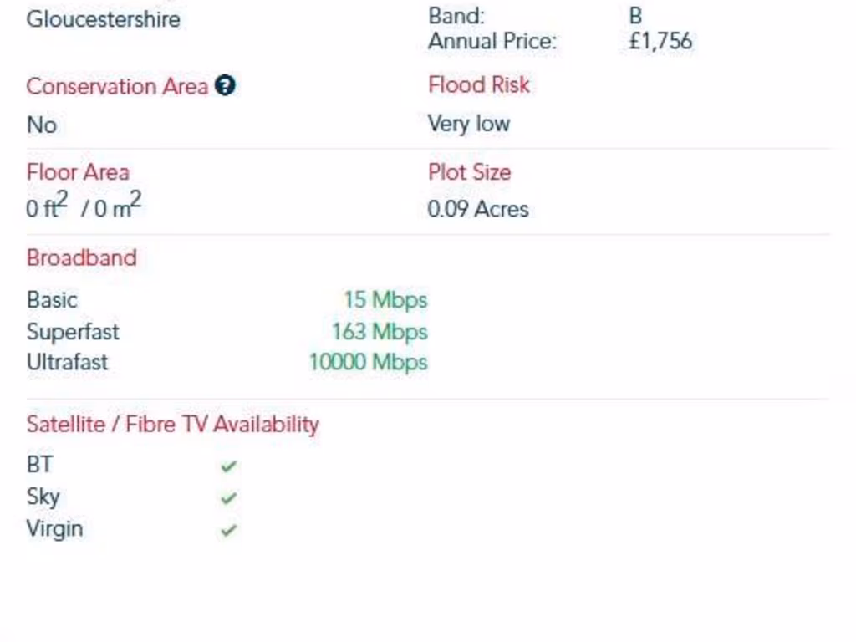
Task: Click the 0.09 Acres plot size value
Action: coord(478,209)
